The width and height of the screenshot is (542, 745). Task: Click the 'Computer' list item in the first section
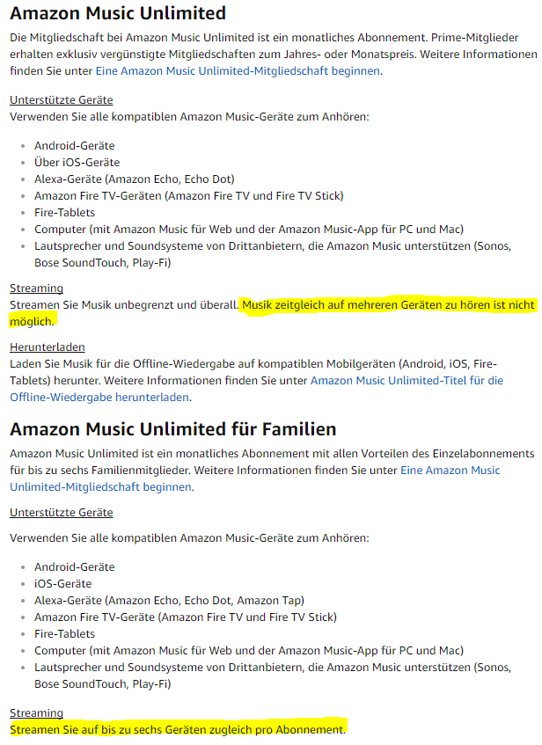coord(248,230)
